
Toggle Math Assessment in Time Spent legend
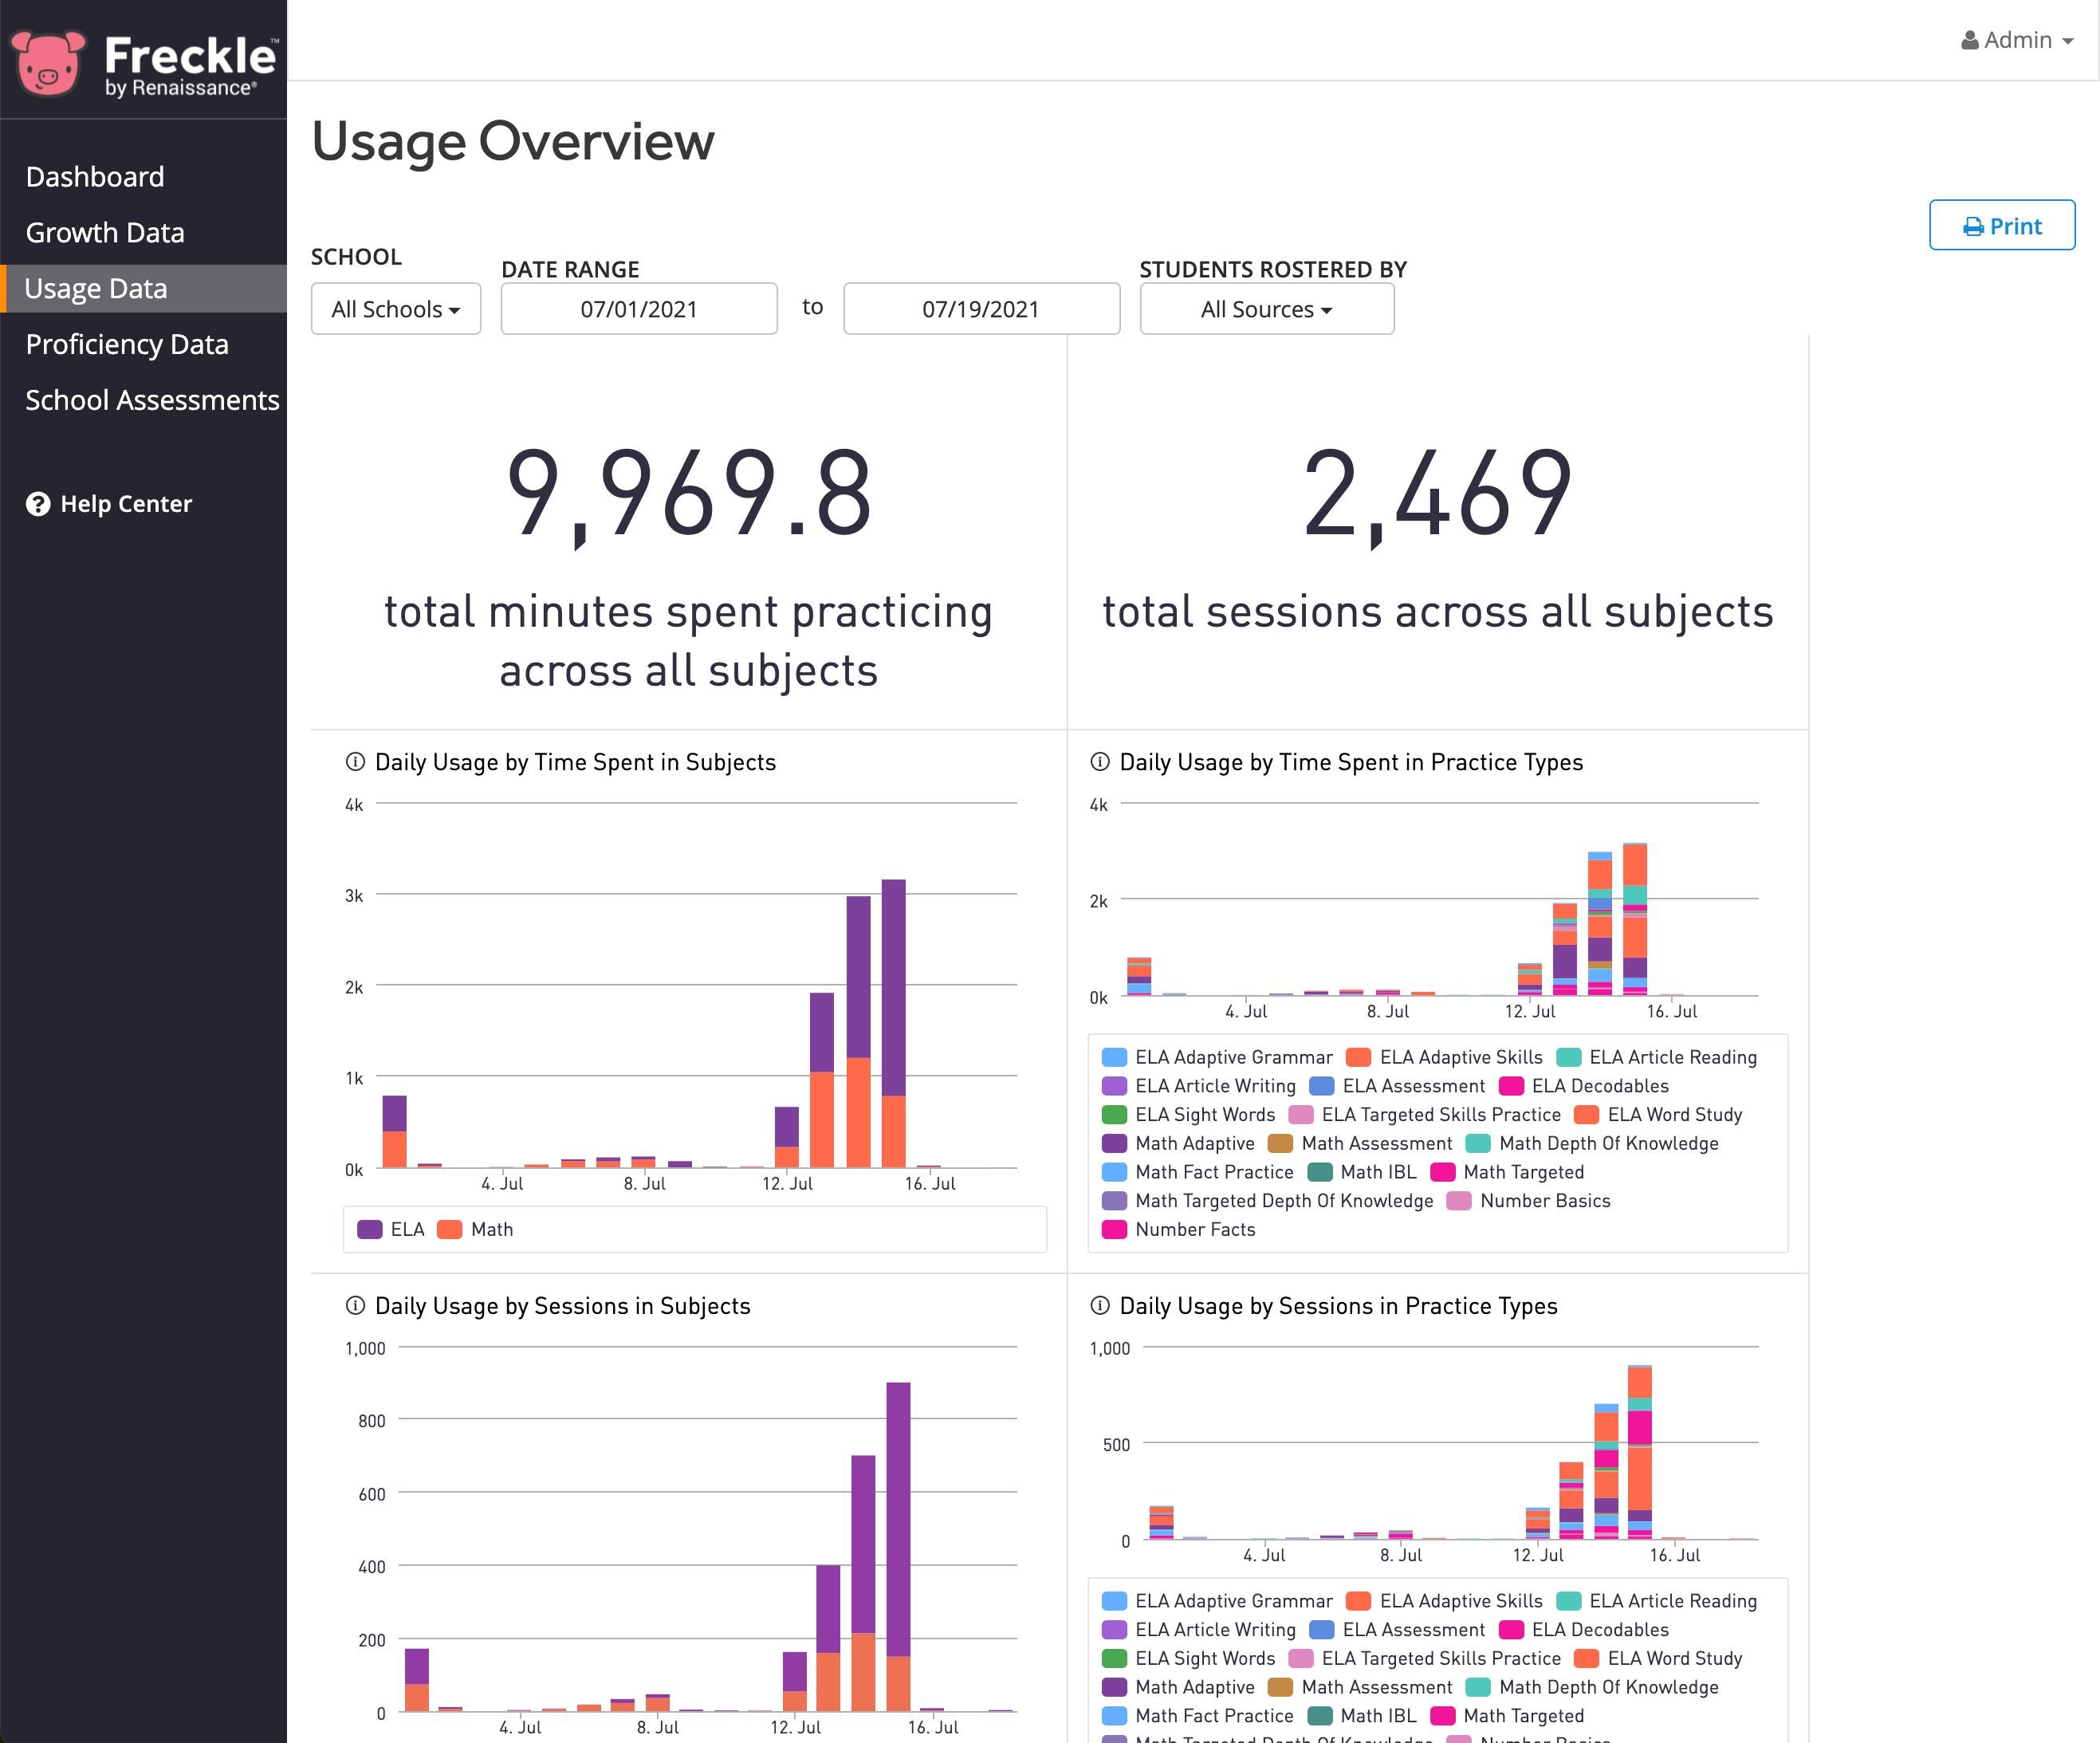[x=1360, y=1143]
